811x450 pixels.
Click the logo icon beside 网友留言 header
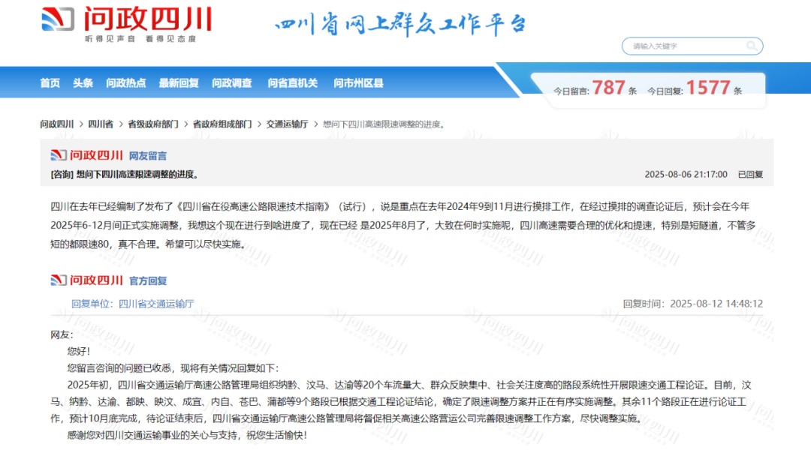[x=57, y=155]
